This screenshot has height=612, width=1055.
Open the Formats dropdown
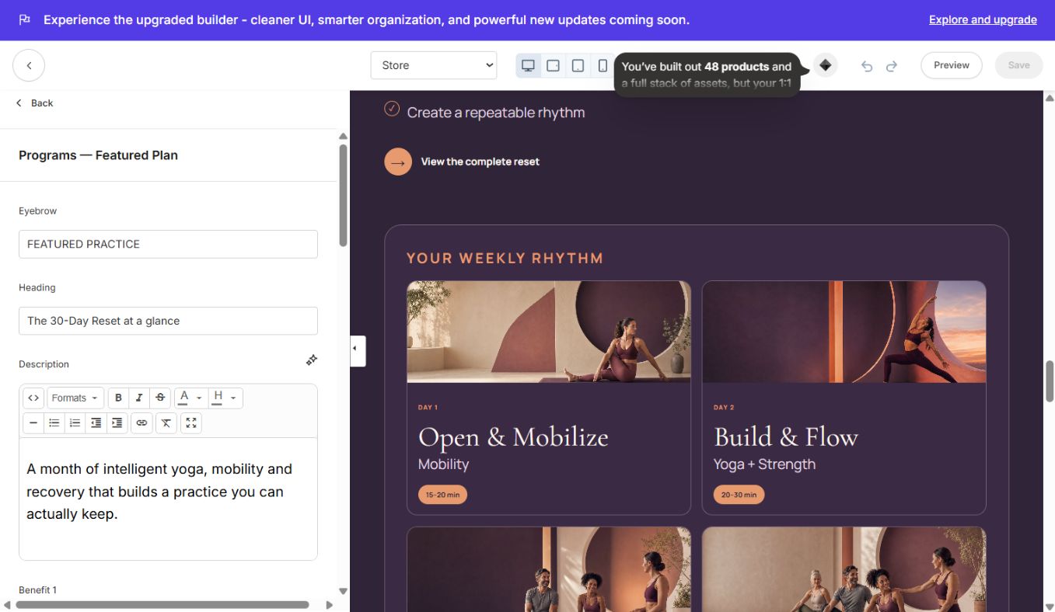75,398
